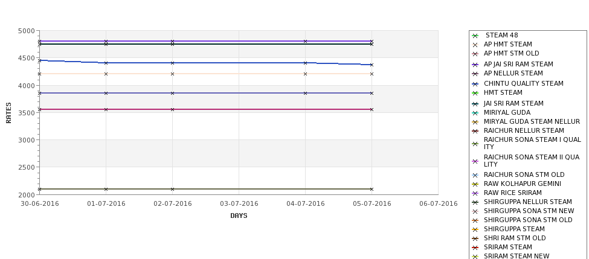Click the STEAM 48 legend marker icon
589x259 pixels.
point(475,36)
